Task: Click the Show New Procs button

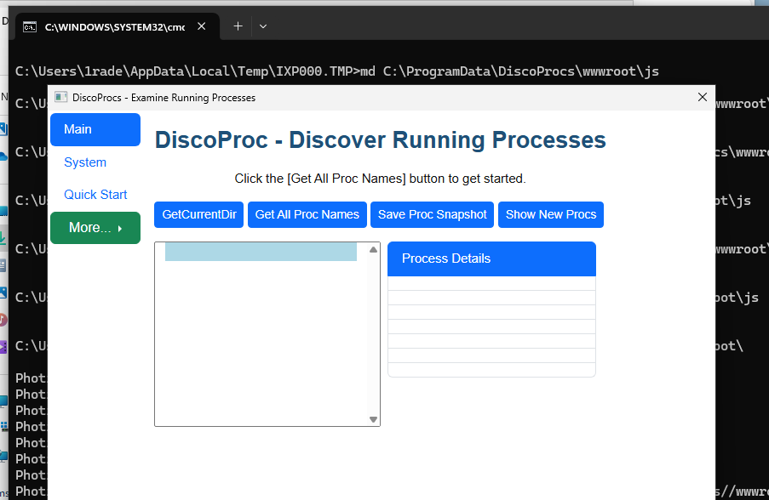Action: pos(550,214)
